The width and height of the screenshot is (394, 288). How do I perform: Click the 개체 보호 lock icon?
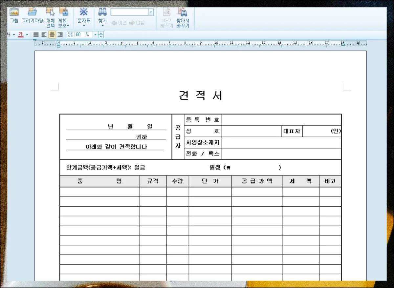(x=64, y=12)
